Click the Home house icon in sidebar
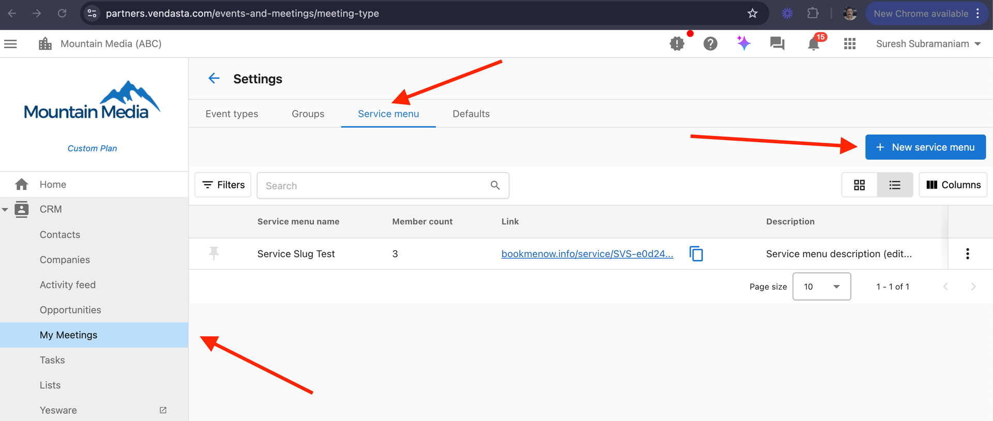993x421 pixels. pyautogui.click(x=22, y=184)
